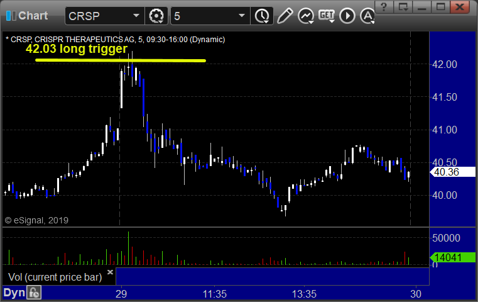Toggle the Dyn dynamic mode button

pyautogui.click(x=14, y=293)
